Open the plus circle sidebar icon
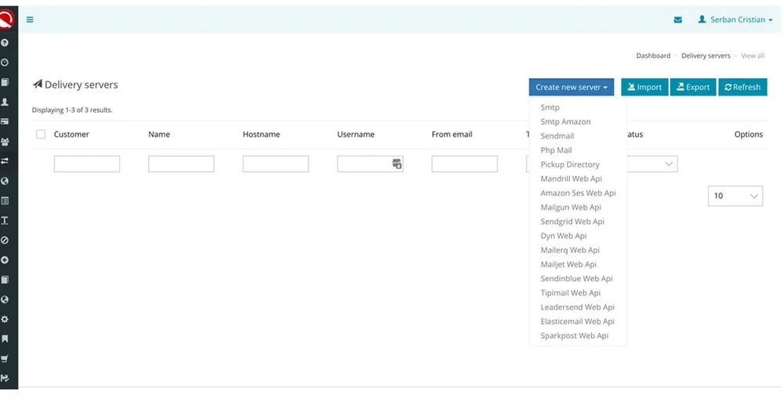Image resolution: width=783 pixels, height=407 pixels. click(5, 260)
